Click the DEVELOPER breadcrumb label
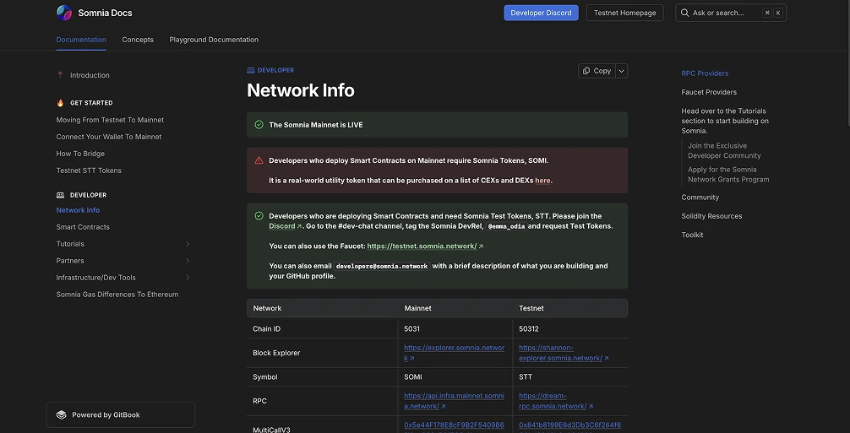This screenshot has width=850, height=433. (x=276, y=70)
